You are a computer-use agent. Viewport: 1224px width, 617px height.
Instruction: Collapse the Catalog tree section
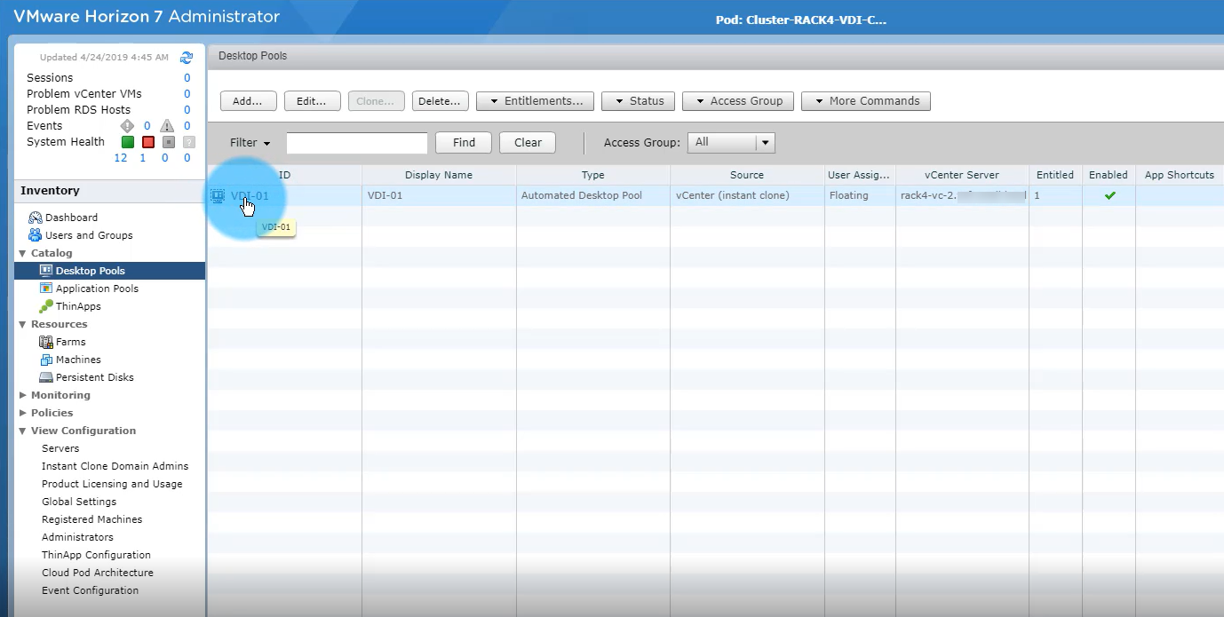pyautogui.click(x=23, y=254)
